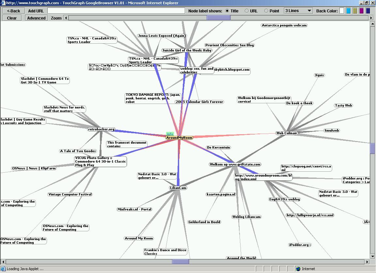Select the Tasty Web node
The width and height of the screenshot is (376, 273).
(343, 105)
